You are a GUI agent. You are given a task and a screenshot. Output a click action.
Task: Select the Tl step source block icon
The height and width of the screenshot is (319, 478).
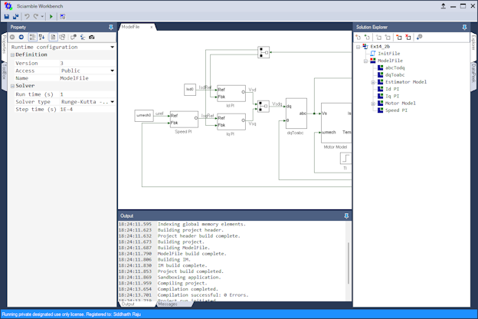tap(345, 159)
